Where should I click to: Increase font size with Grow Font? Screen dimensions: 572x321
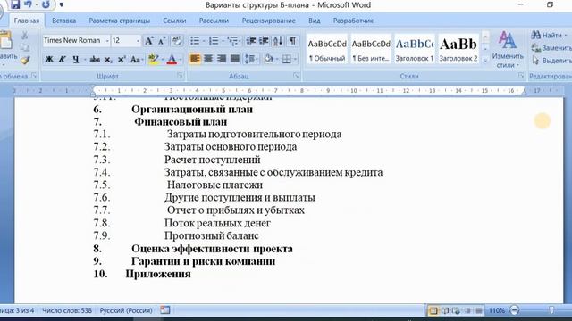[x=149, y=41]
